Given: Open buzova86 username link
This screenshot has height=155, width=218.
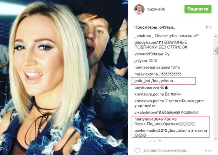Looking at the screenshot, I should (156, 9).
